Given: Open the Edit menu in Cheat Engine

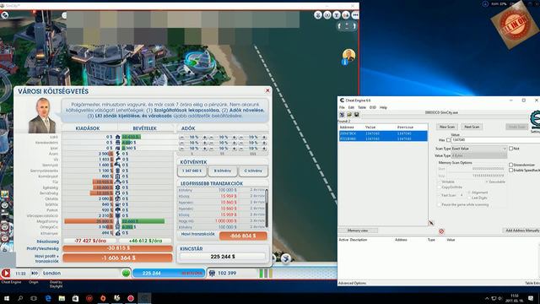Looking at the screenshot, I should [351, 107].
